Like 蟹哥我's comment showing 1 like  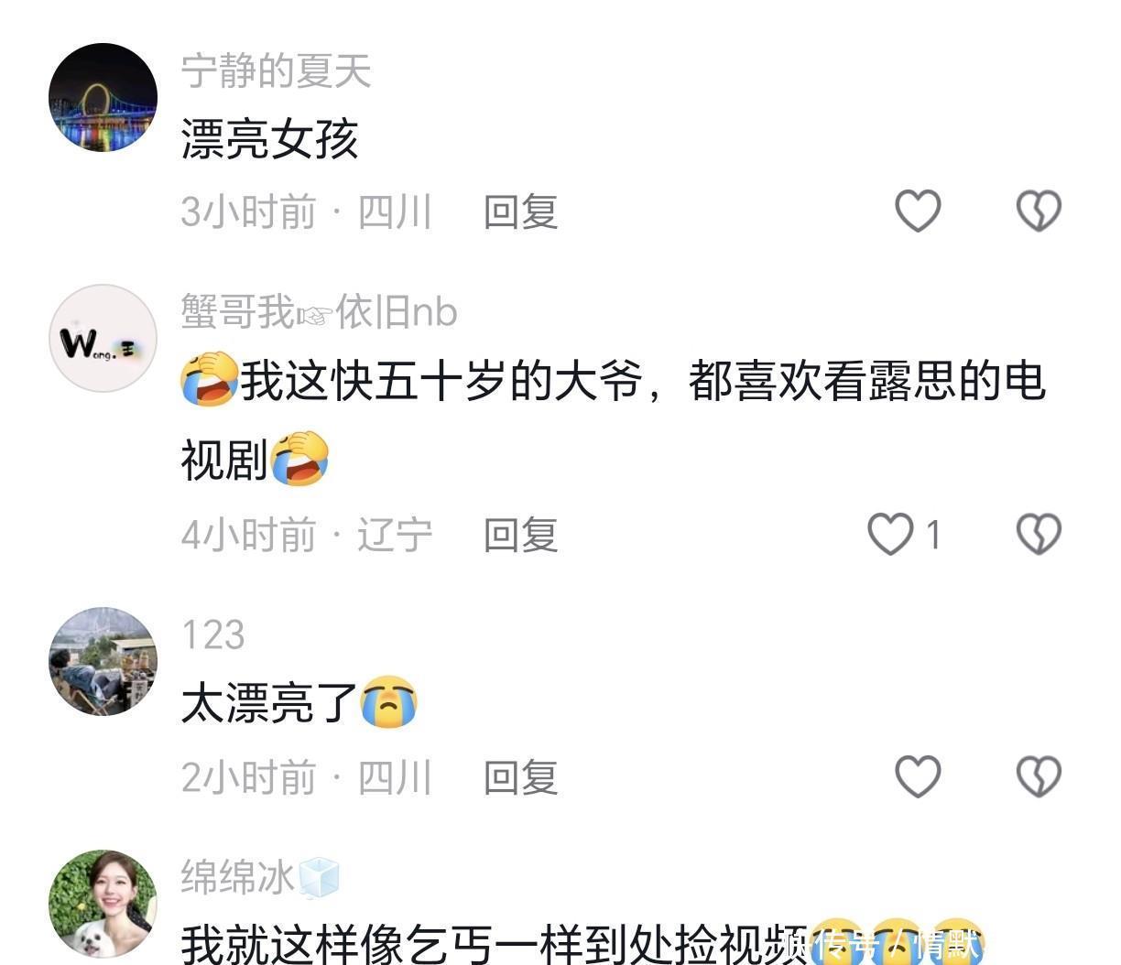coord(890,534)
